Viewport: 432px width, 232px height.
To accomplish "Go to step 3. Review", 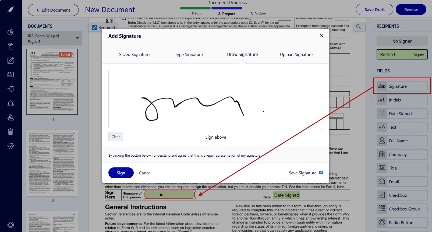I will tap(258, 14).
